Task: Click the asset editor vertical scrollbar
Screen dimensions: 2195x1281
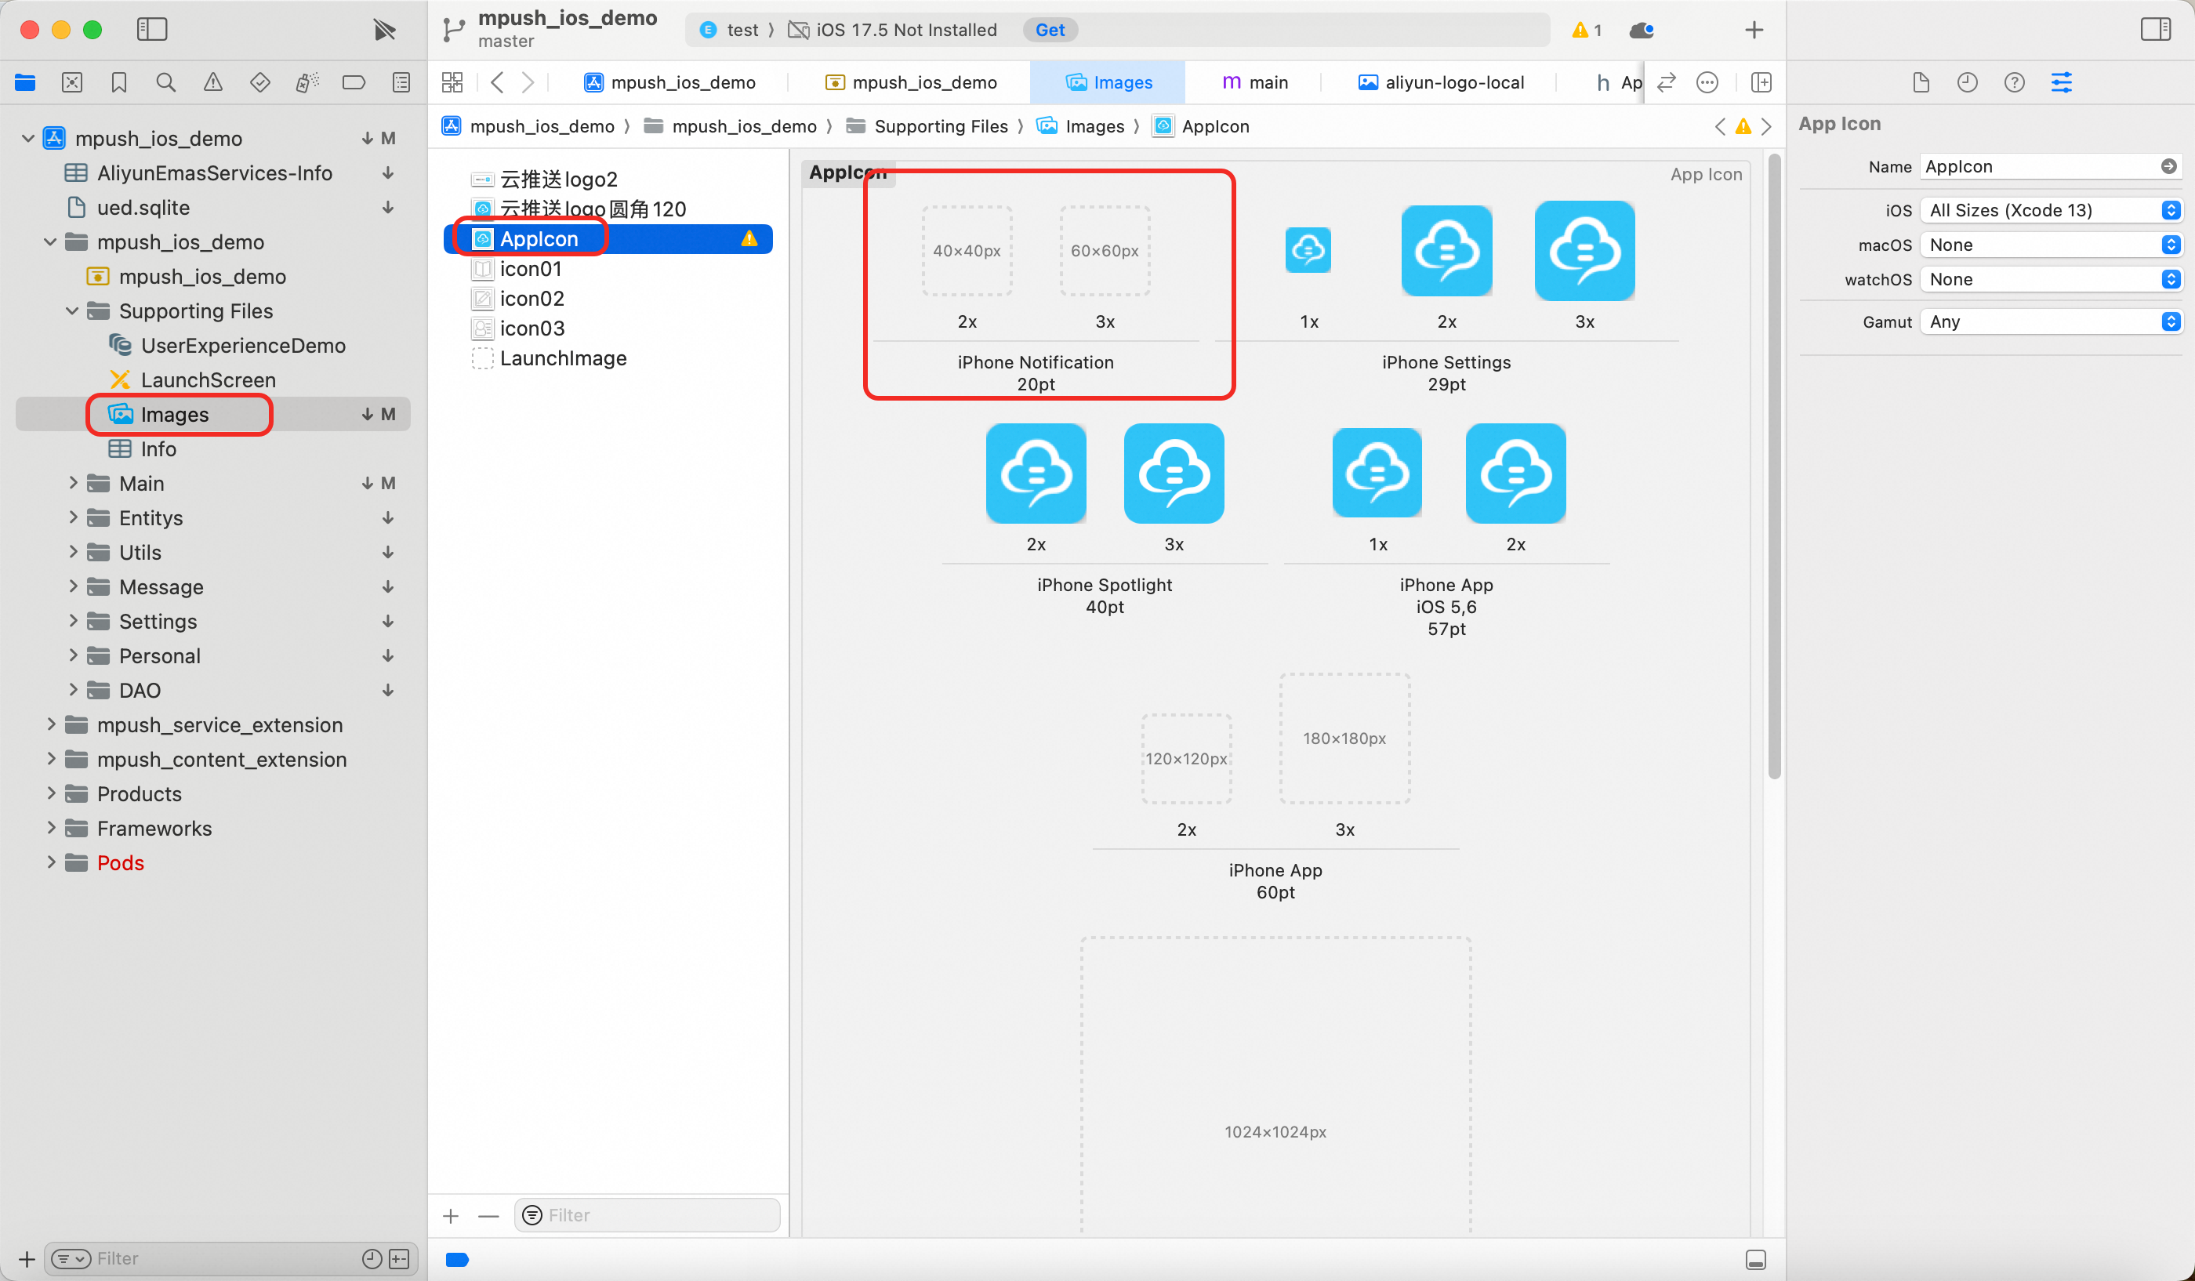Action: click(x=1774, y=466)
